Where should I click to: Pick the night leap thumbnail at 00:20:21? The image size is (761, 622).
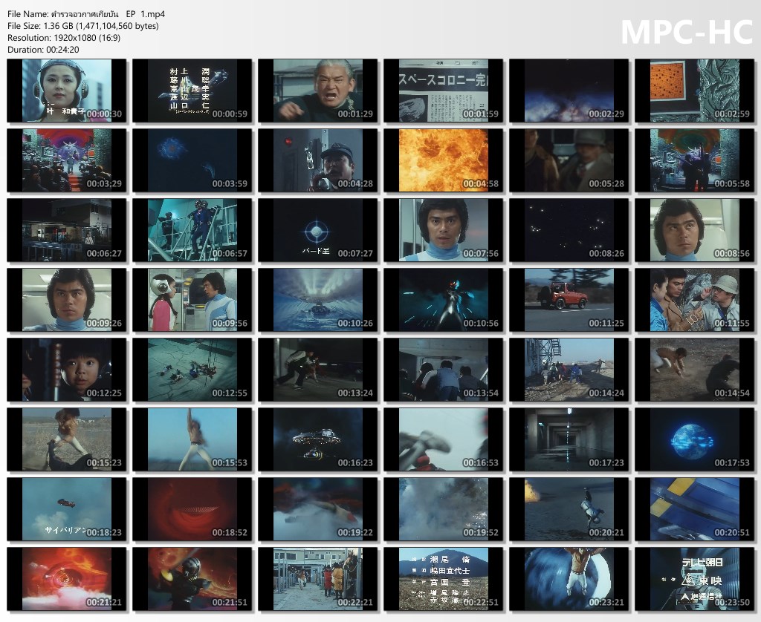[x=569, y=509]
